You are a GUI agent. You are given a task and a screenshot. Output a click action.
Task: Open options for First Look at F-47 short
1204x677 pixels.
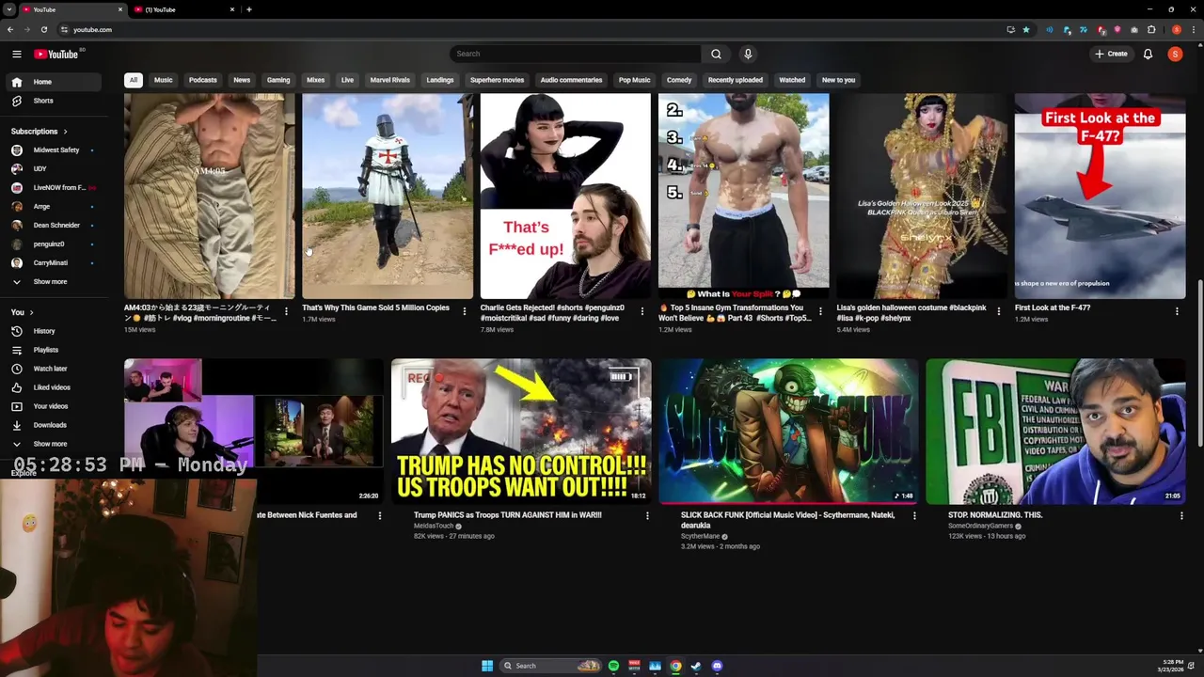click(x=1177, y=311)
